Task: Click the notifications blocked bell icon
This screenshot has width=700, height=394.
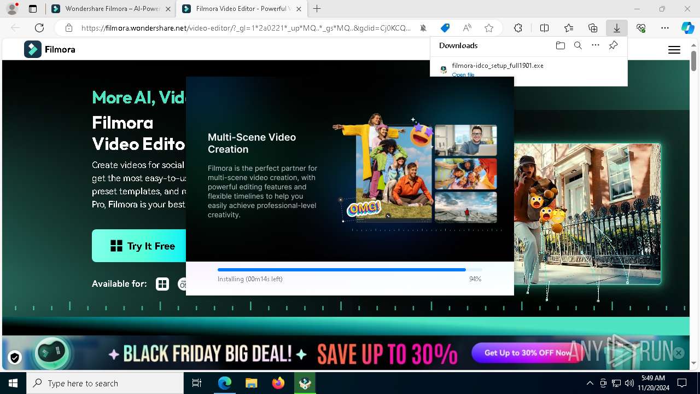Action: (423, 28)
